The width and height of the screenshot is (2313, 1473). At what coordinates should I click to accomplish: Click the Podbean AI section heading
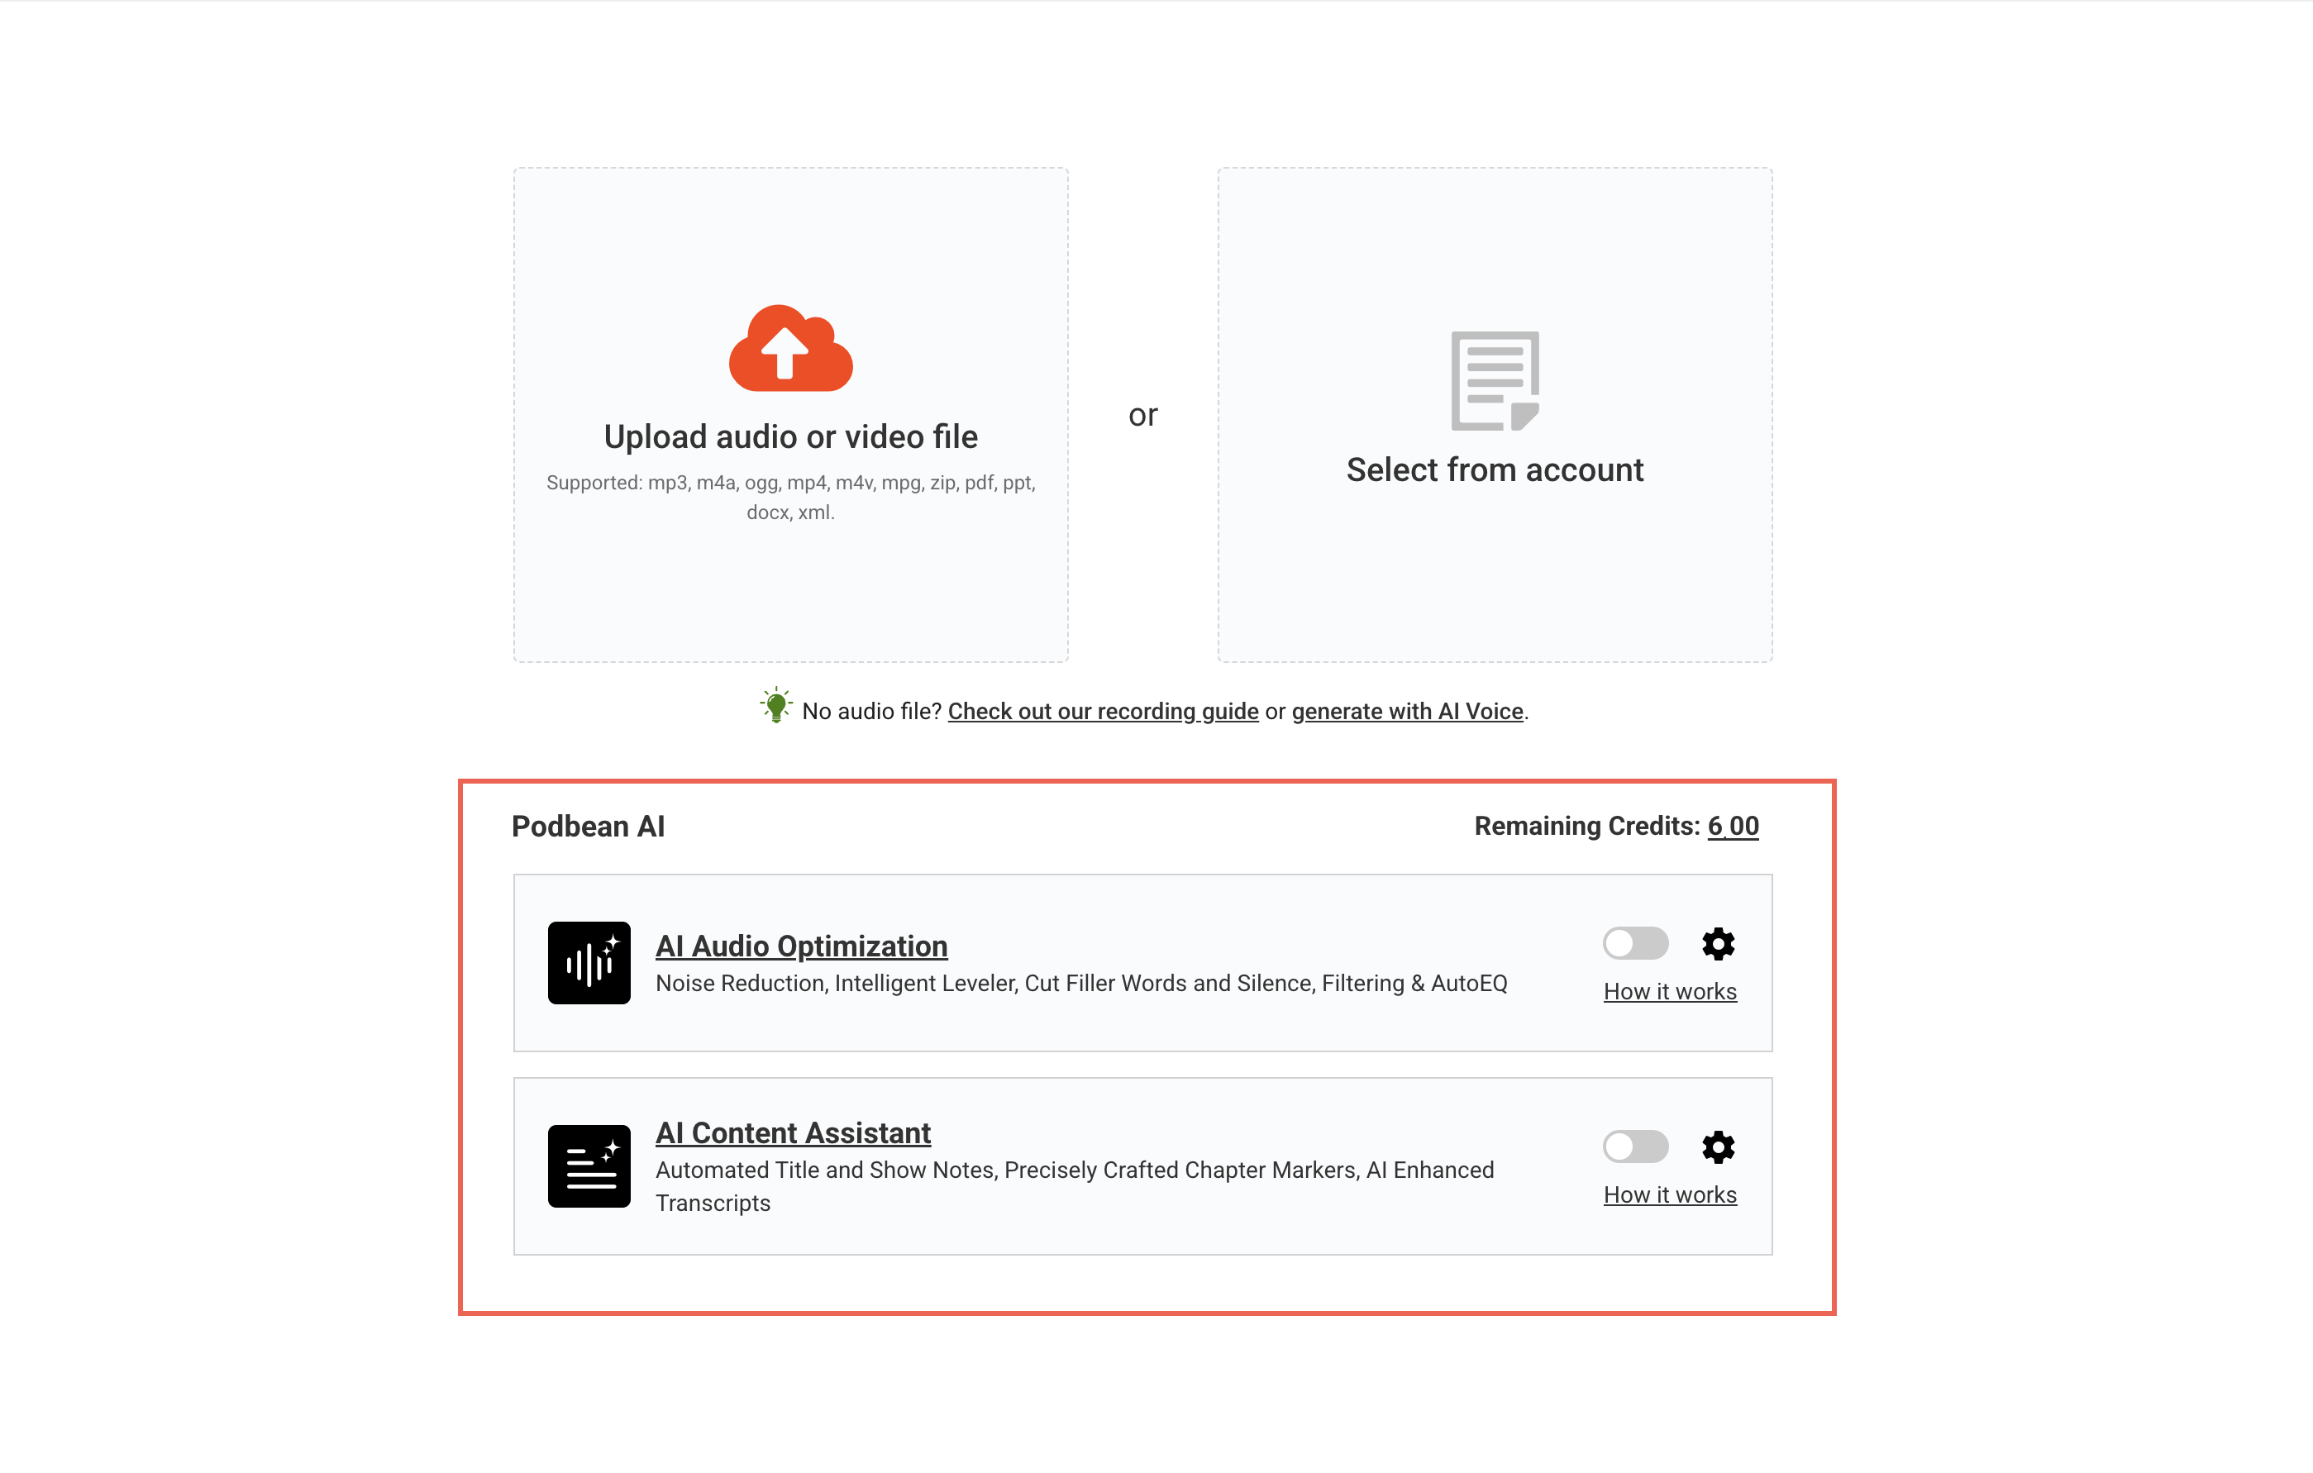[588, 827]
